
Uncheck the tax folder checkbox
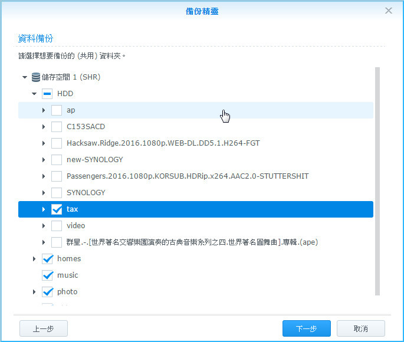click(57, 209)
